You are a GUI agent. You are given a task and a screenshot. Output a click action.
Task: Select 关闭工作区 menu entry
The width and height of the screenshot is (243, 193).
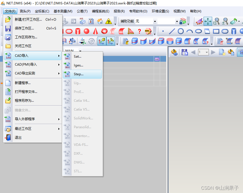(x=33, y=46)
